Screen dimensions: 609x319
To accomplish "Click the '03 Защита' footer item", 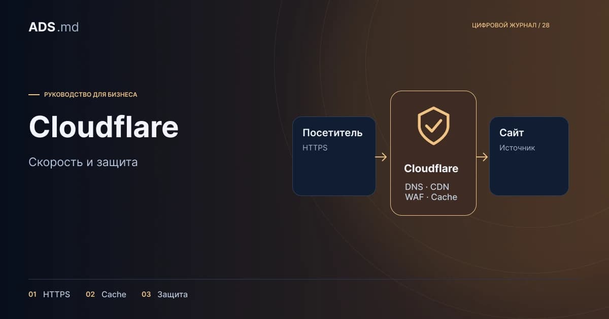I will pyautogui.click(x=164, y=294).
